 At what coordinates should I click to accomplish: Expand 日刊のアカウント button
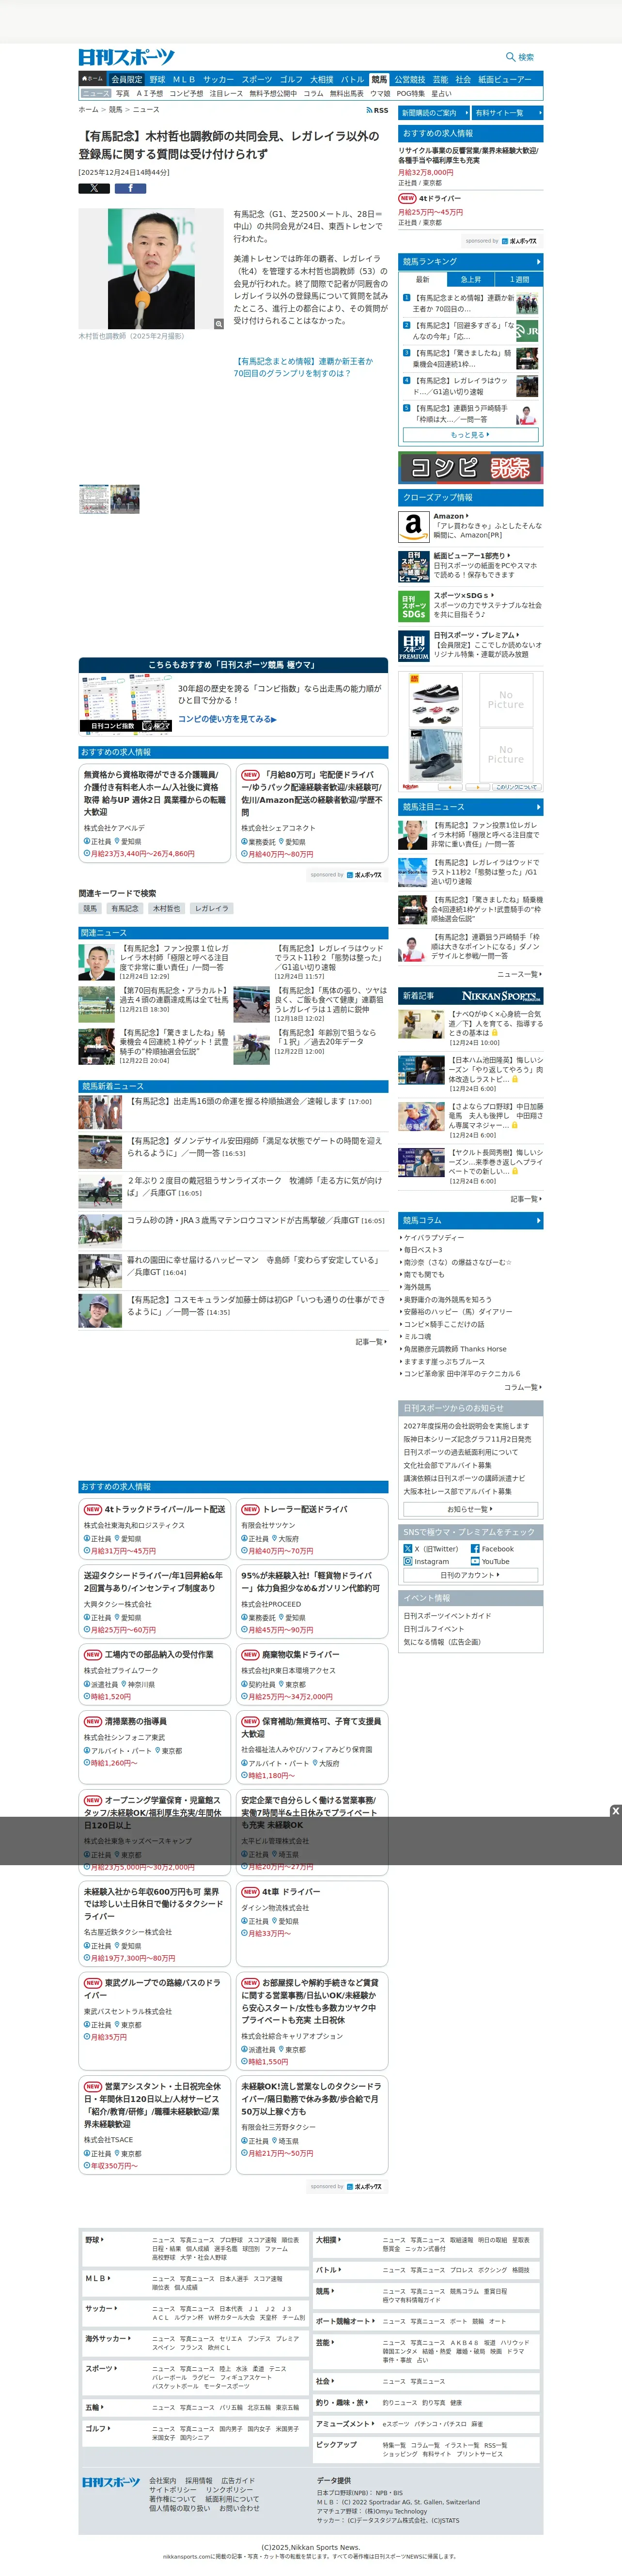tap(470, 1575)
